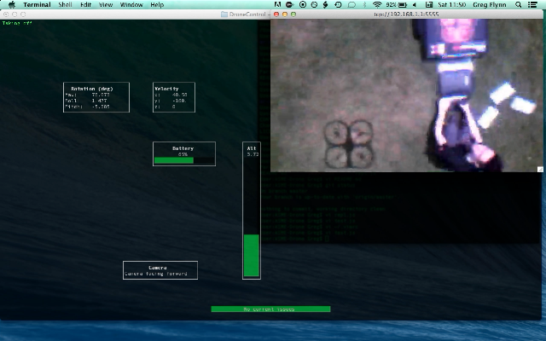Open the Wi-Fi status menu
This screenshot has width=546, height=341.
click(377, 4)
